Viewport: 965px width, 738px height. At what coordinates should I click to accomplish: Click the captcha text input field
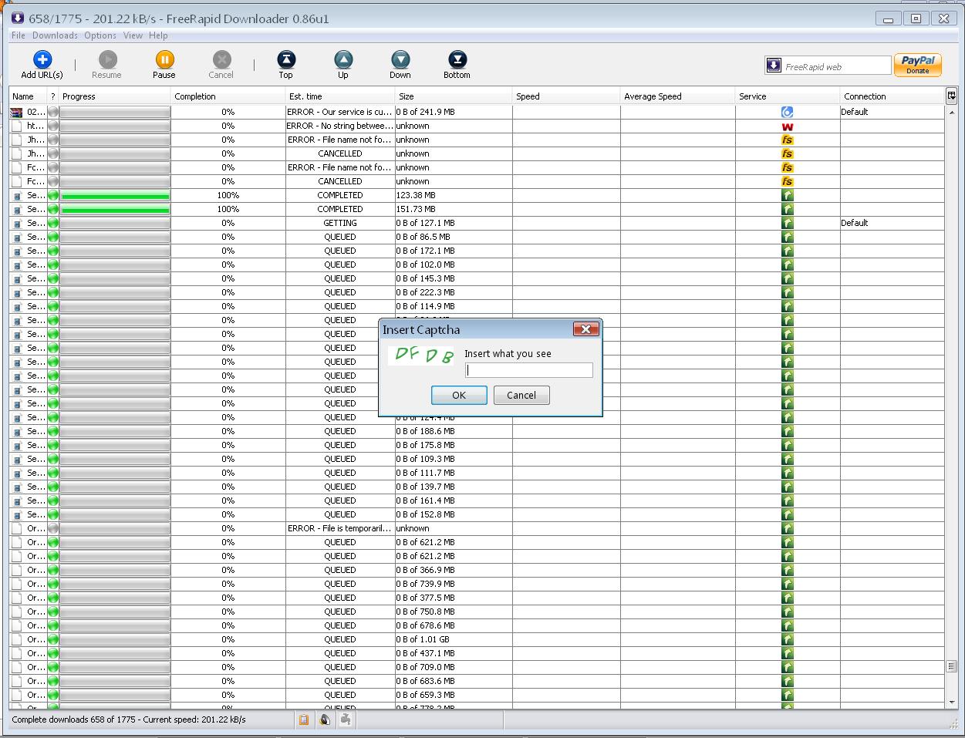529,370
